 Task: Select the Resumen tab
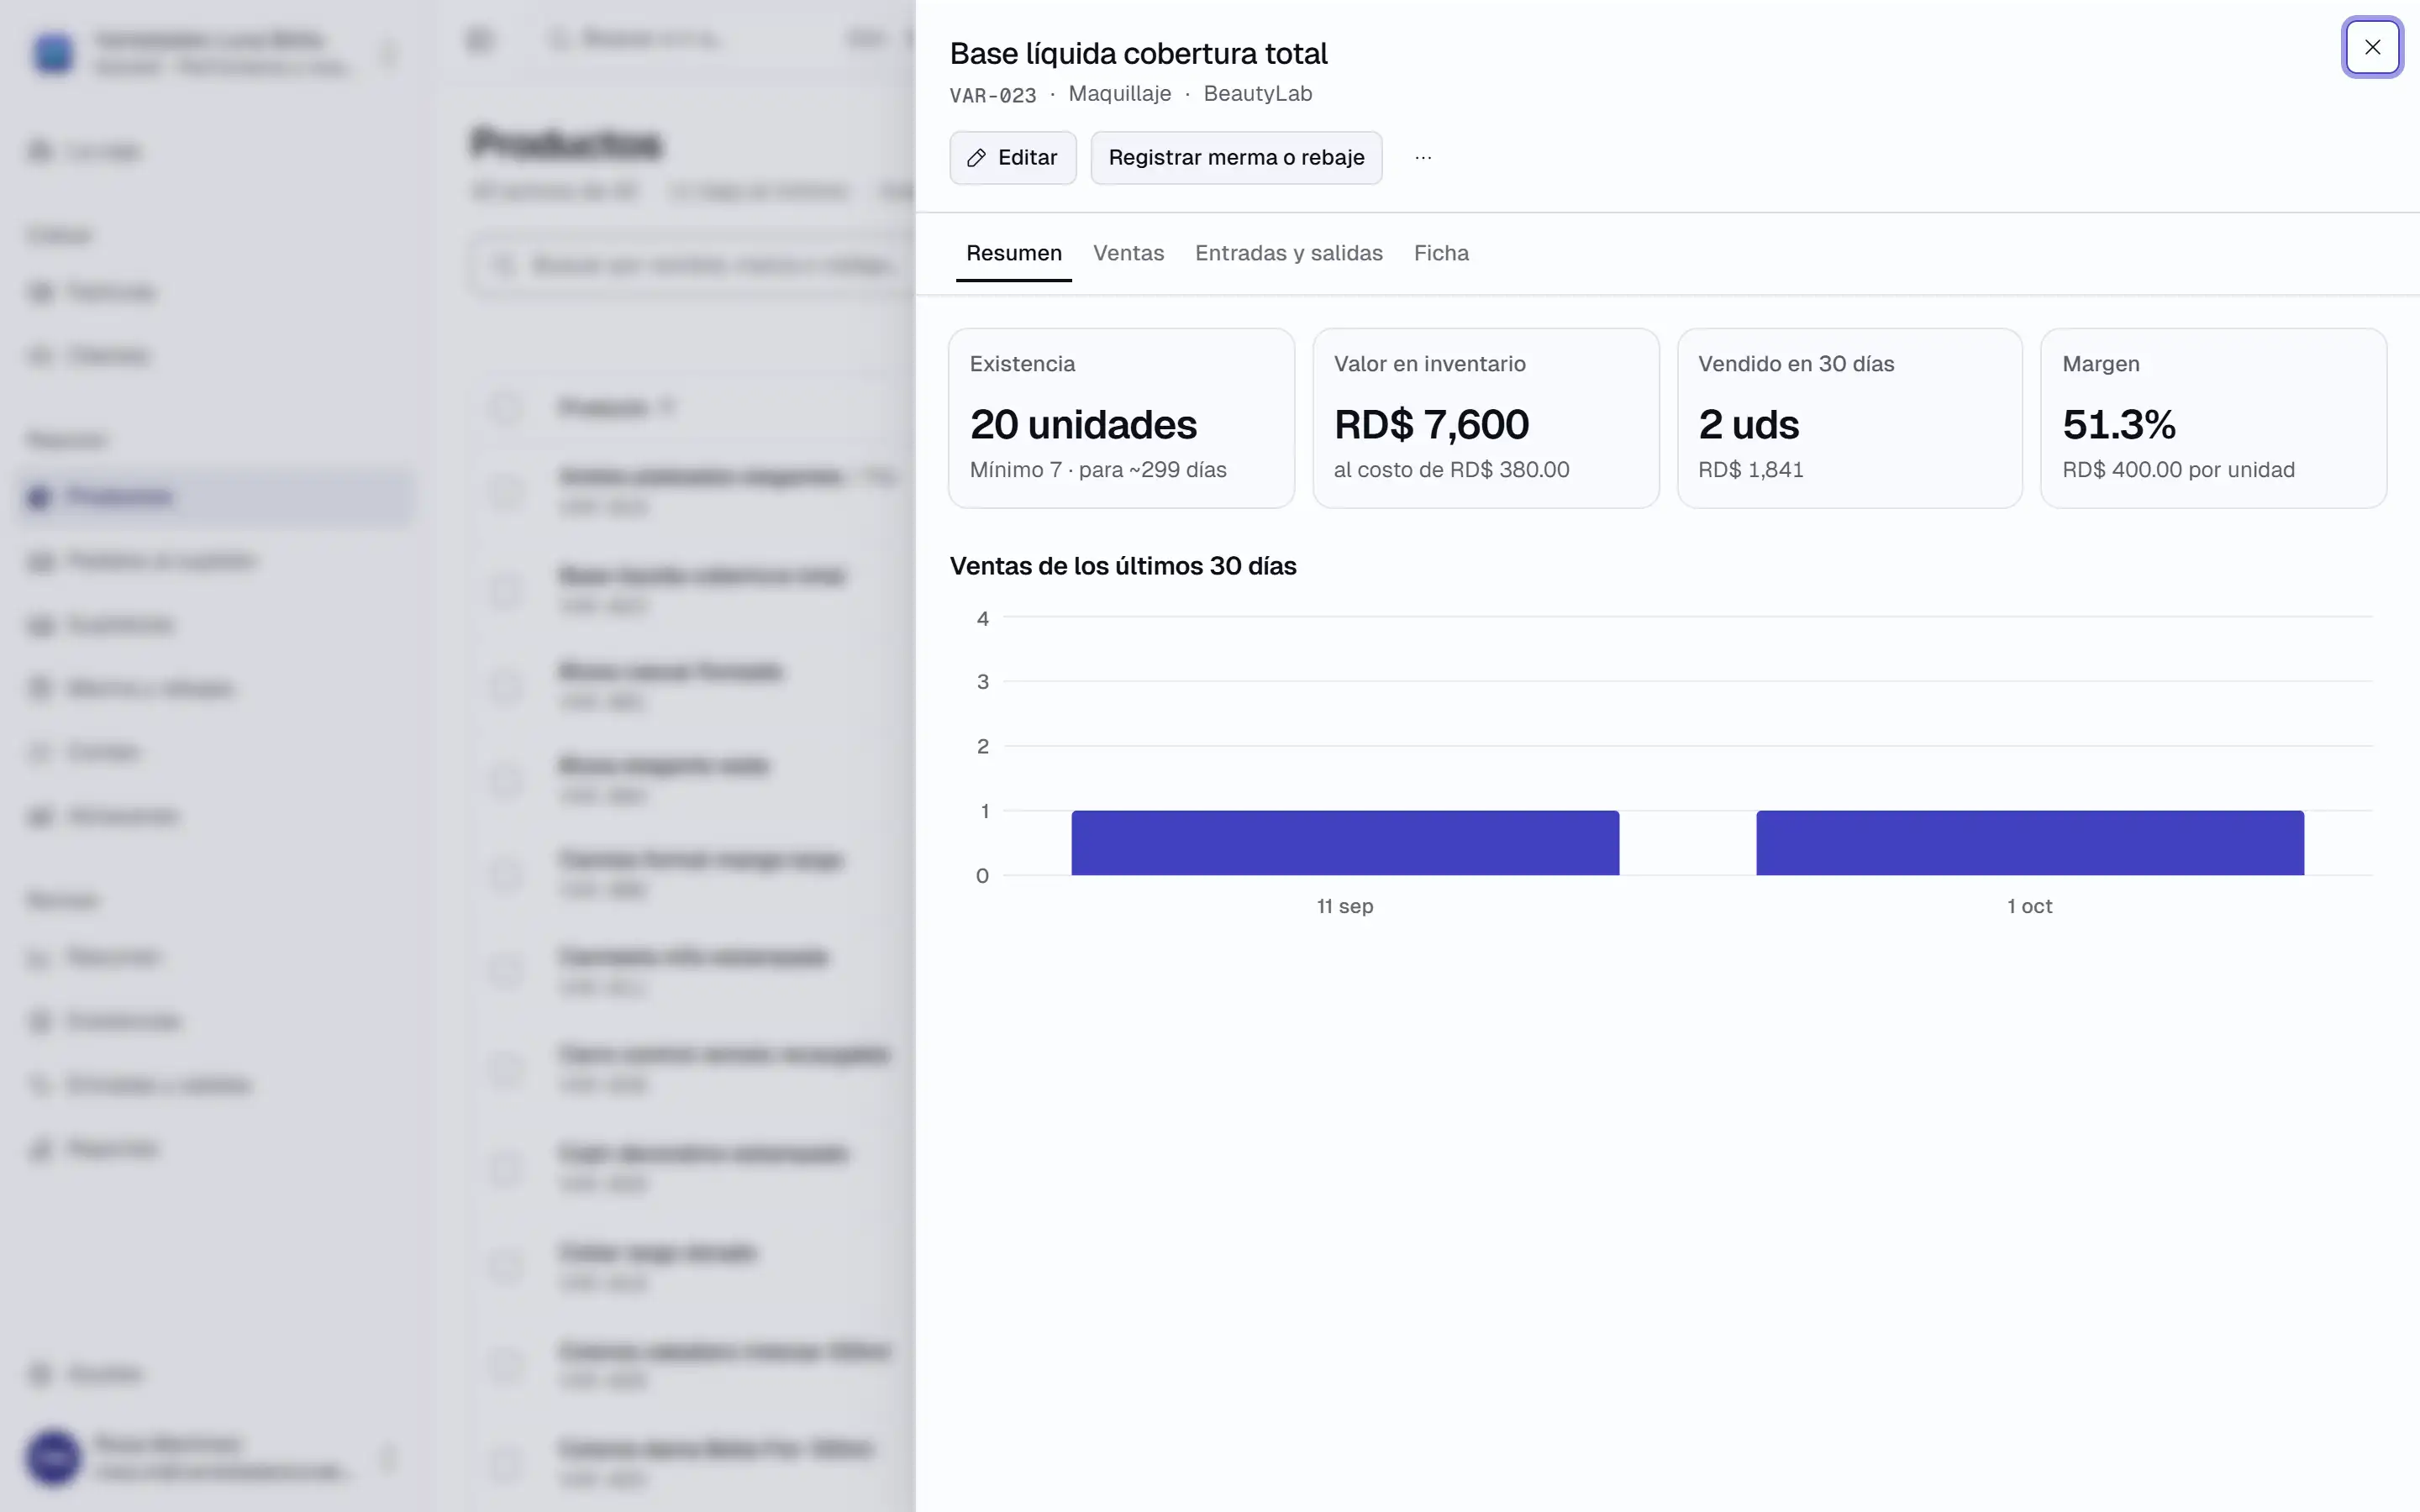tap(1013, 253)
